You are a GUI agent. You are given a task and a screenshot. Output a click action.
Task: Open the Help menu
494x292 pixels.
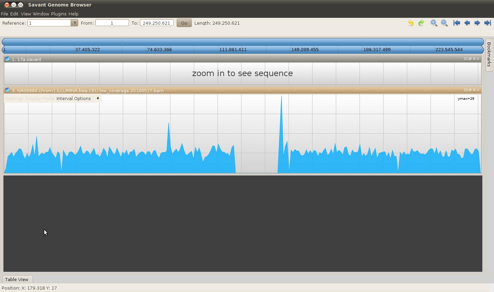[73, 14]
